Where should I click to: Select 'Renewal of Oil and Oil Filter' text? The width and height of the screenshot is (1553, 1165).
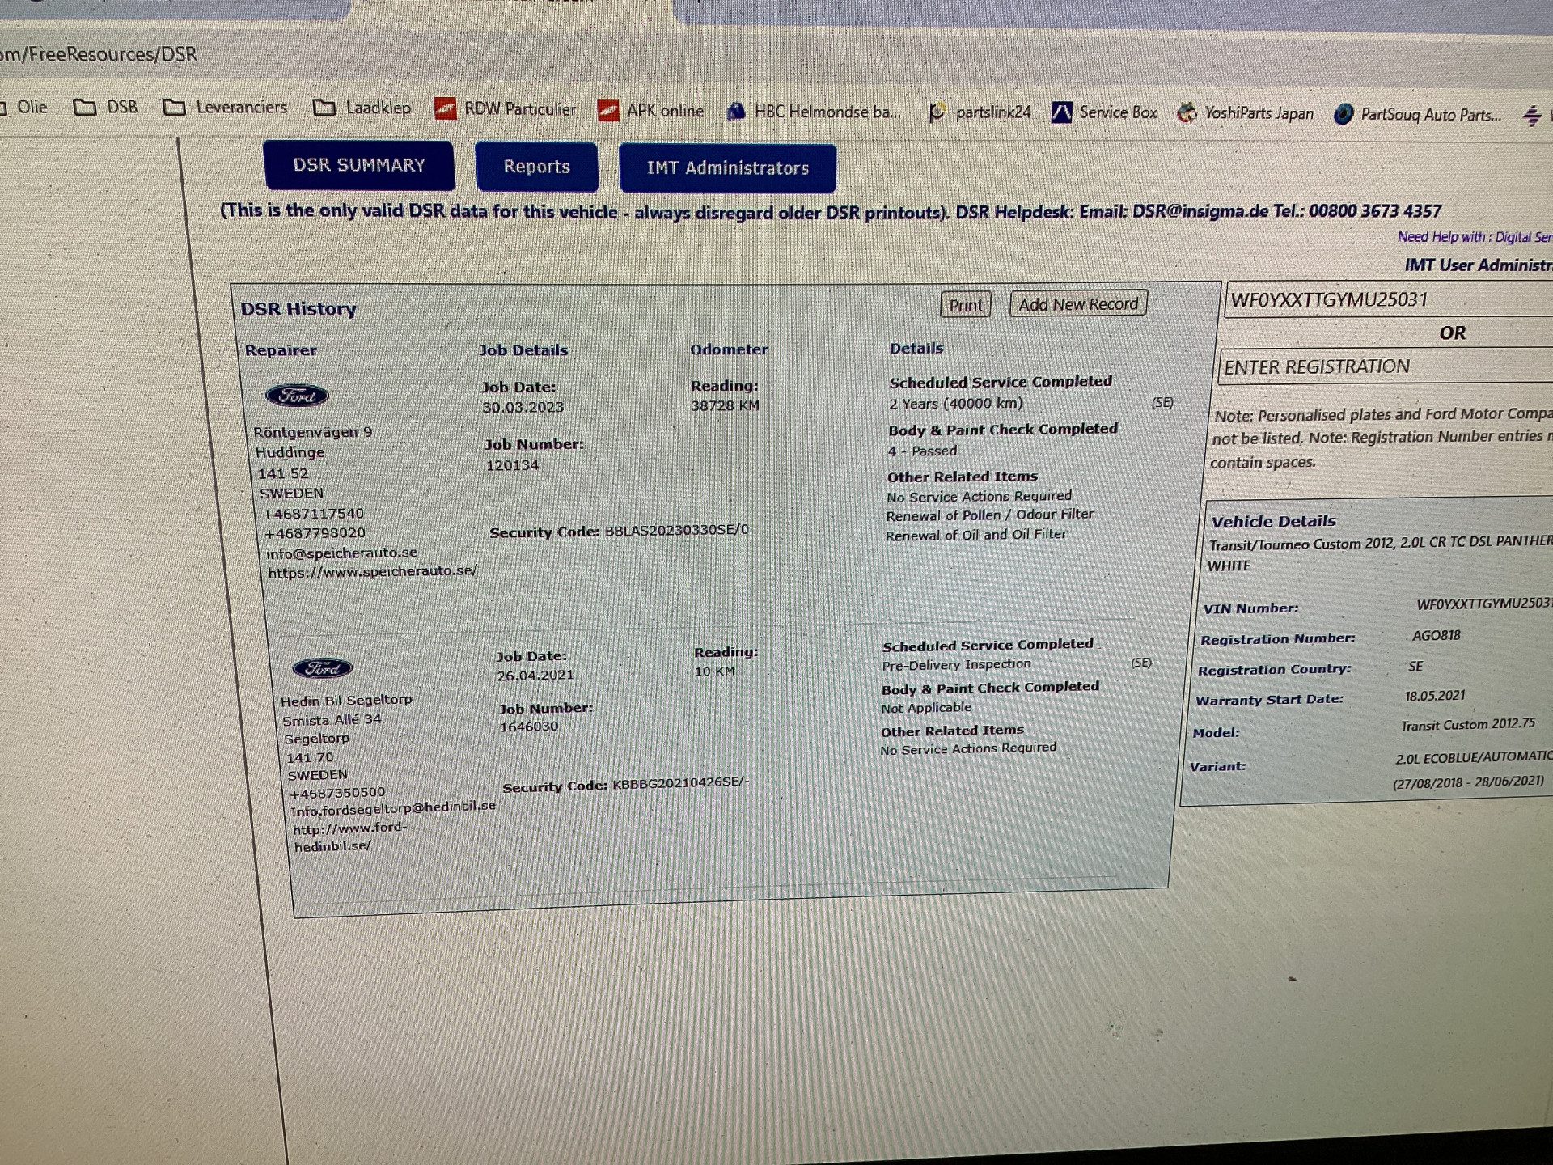pos(975,535)
